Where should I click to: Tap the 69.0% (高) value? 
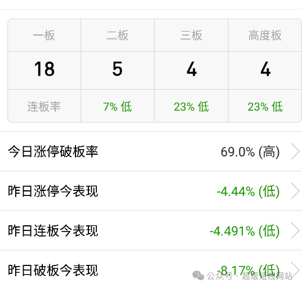coord(250,152)
